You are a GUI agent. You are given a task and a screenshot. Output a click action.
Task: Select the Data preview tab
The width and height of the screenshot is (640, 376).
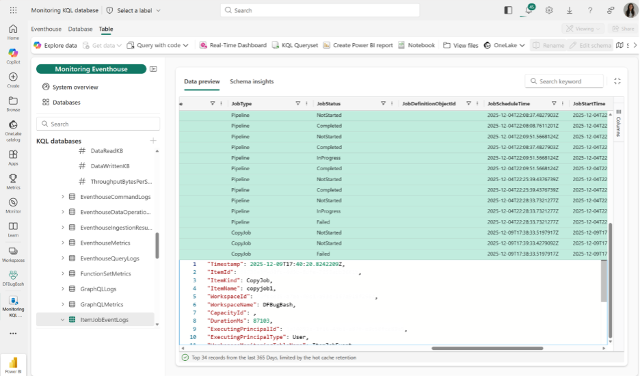(x=202, y=81)
